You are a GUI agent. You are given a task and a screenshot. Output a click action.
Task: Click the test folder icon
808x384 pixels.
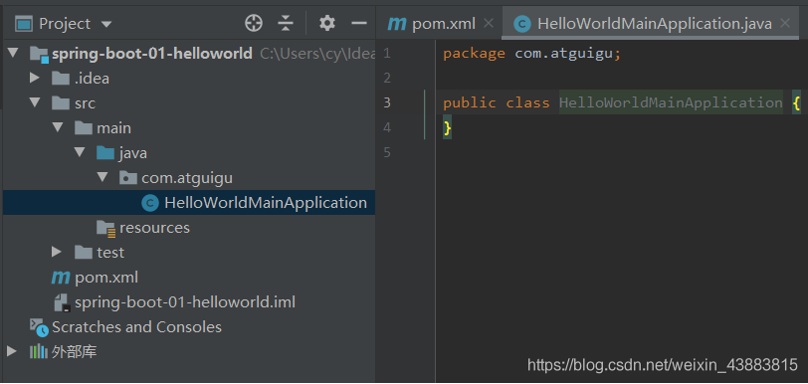coord(84,252)
